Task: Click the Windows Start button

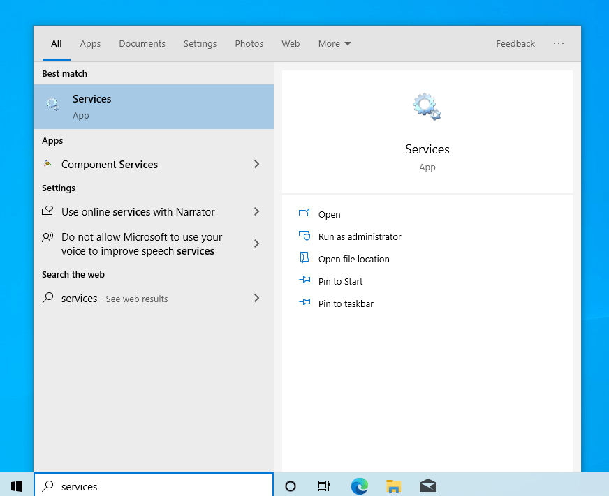Action: pos(17,486)
